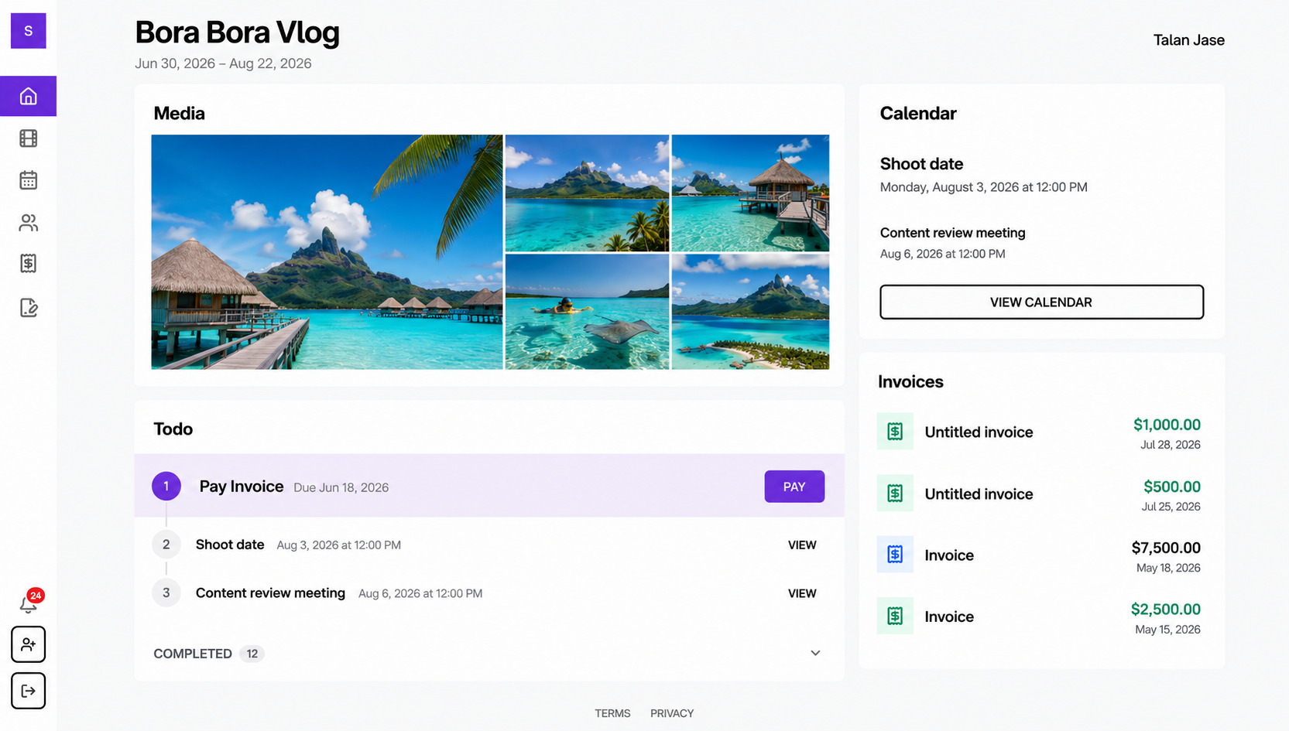Click the Bora Bora Vlog project title
This screenshot has height=731, width=1289.
237,32
